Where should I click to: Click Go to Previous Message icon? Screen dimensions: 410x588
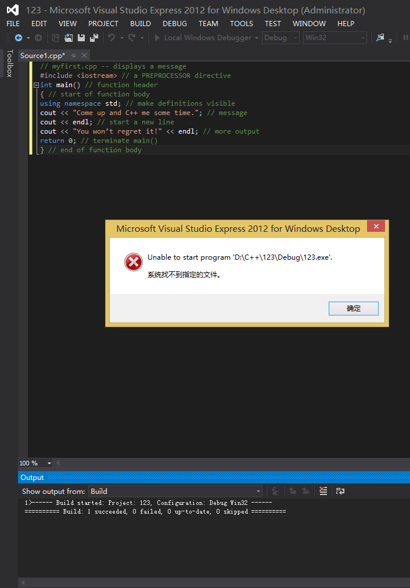(x=293, y=491)
